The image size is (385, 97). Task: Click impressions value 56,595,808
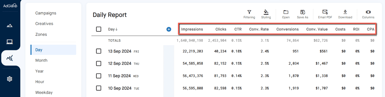[193, 88]
